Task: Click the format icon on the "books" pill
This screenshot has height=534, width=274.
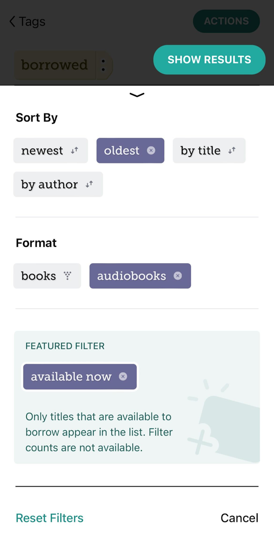Action: 68,276
